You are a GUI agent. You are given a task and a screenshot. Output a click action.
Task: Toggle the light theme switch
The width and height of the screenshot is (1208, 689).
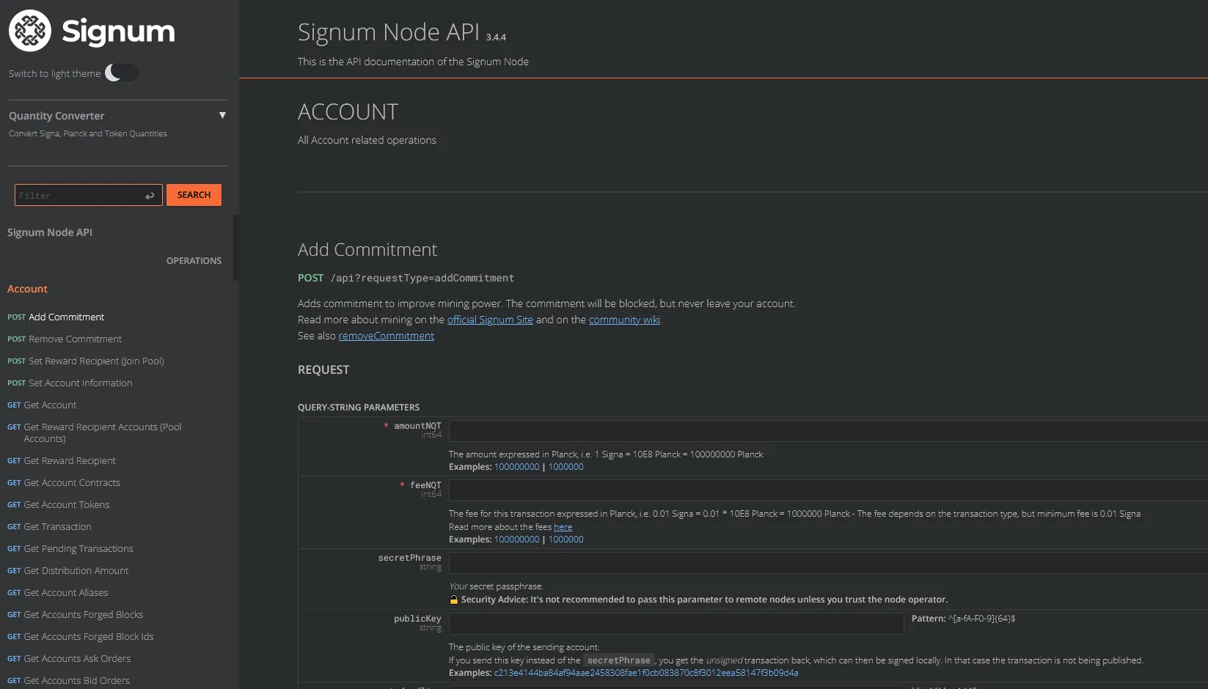121,73
